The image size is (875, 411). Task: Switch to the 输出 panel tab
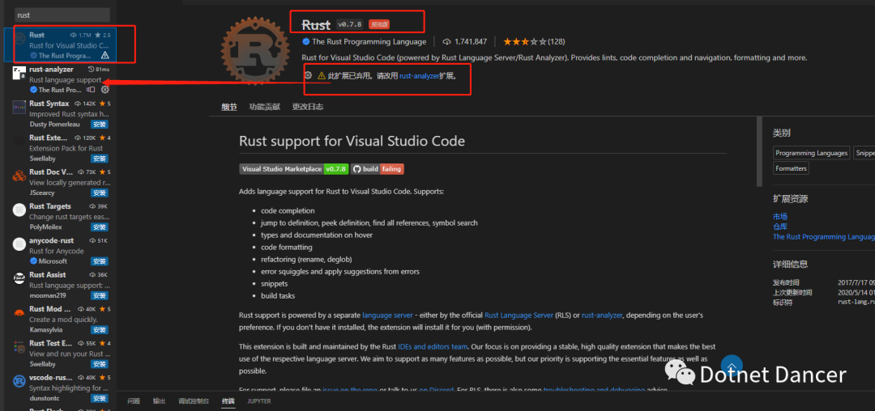click(159, 401)
